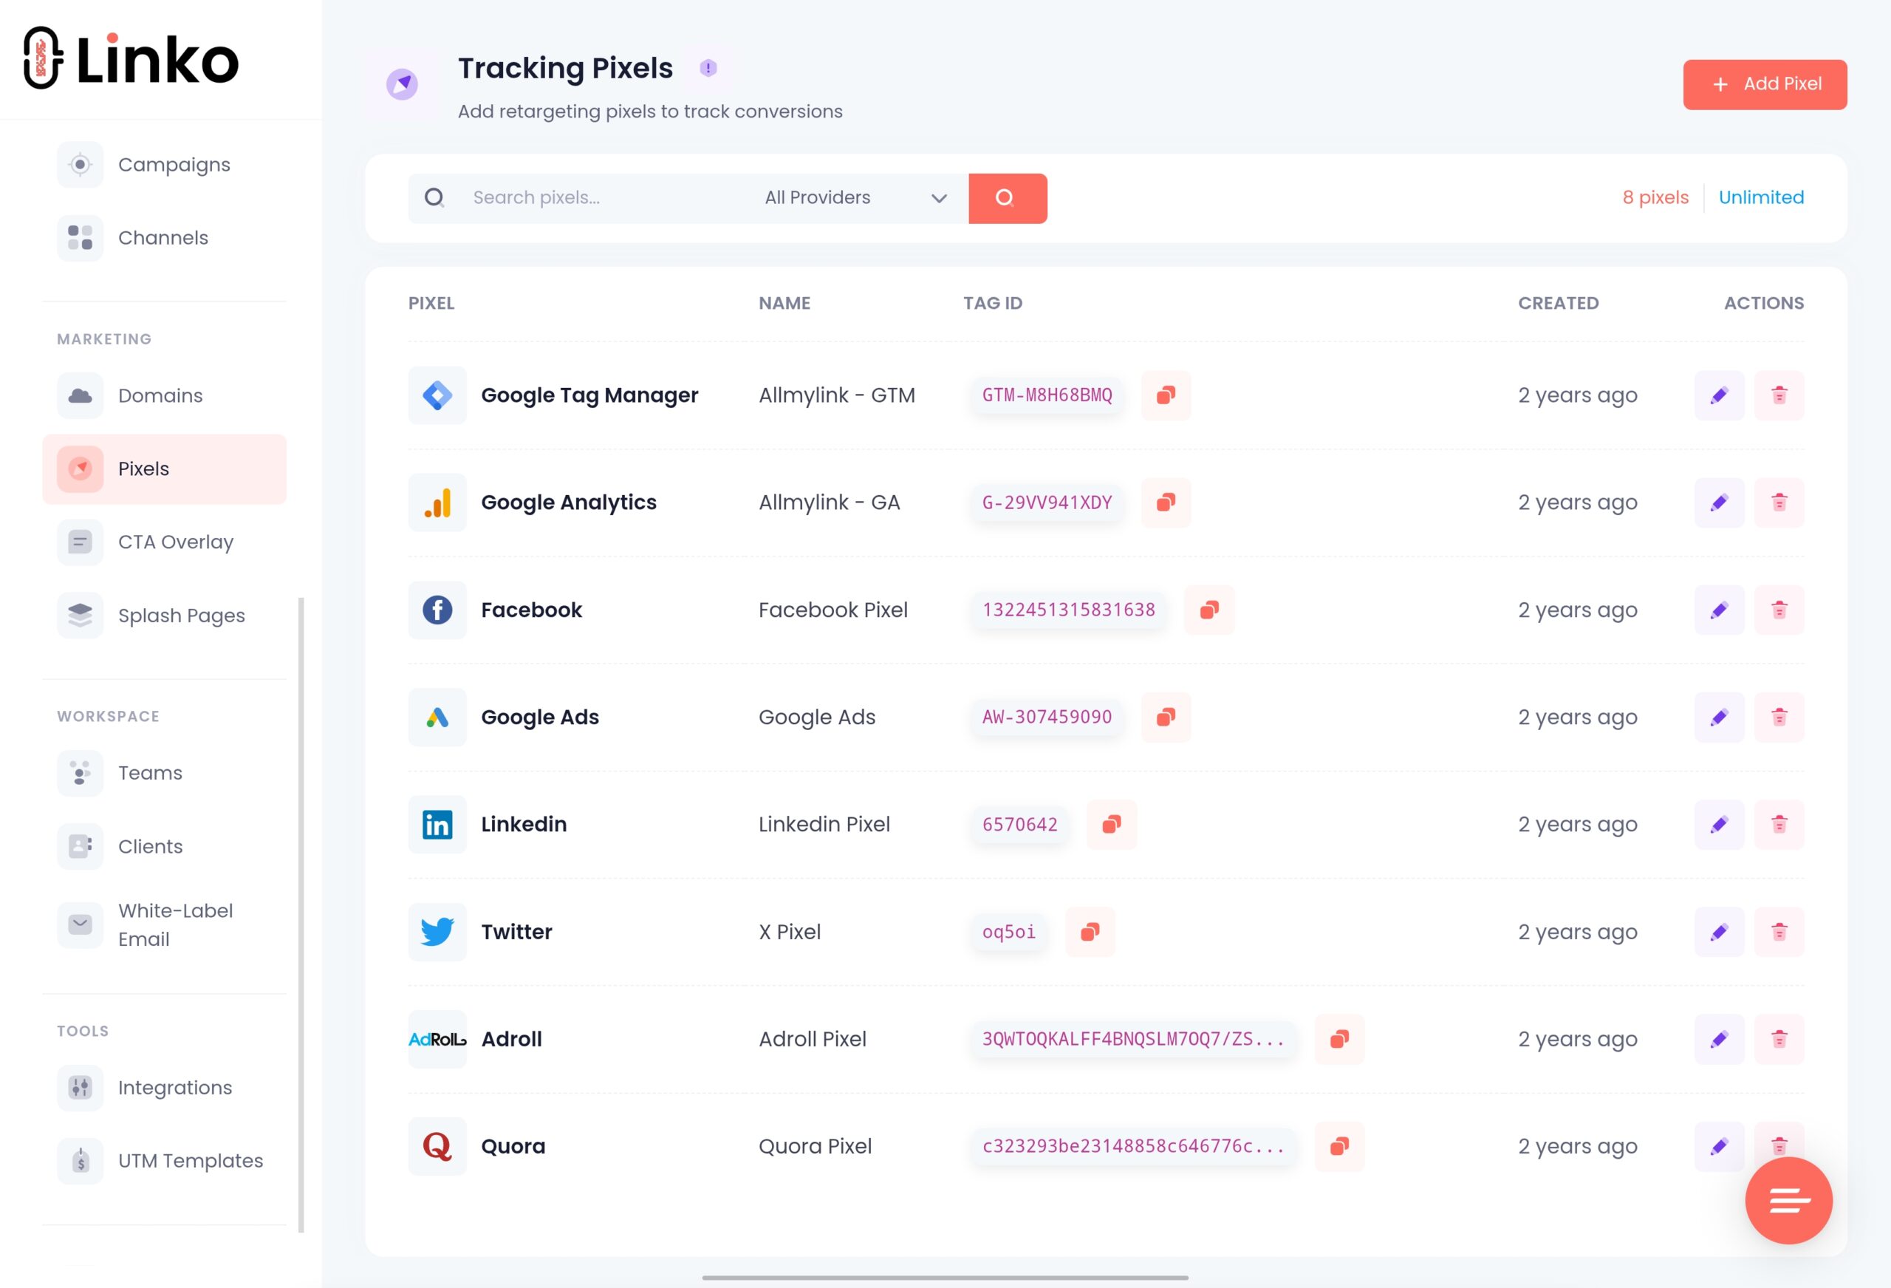The height and width of the screenshot is (1288, 1891).
Task: Click the Allmylink - GA name
Action: pos(829,502)
